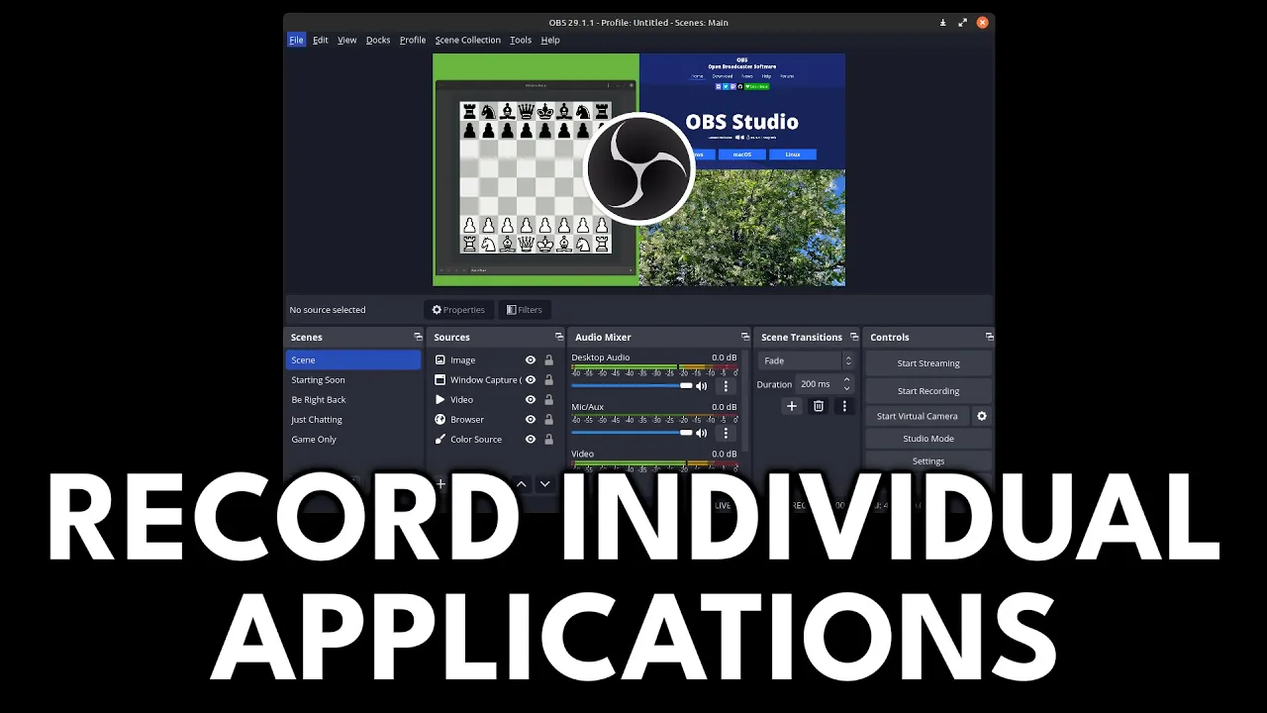Image resolution: width=1267 pixels, height=713 pixels.
Task: Open the Docks menu
Action: pos(378,41)
